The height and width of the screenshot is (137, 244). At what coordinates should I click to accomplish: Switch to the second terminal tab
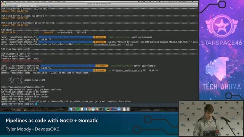tap(27, 6)
